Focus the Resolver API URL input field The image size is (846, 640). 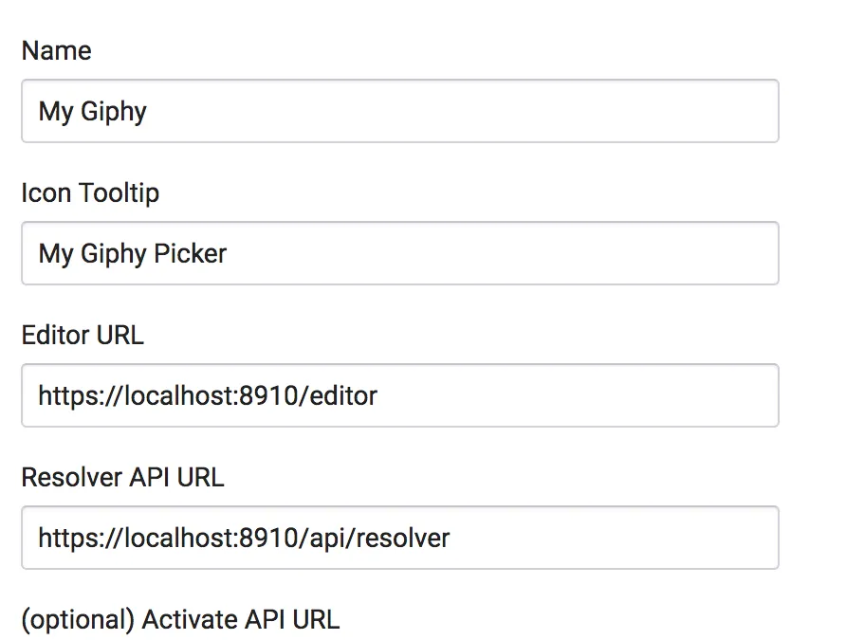point(400,538)
